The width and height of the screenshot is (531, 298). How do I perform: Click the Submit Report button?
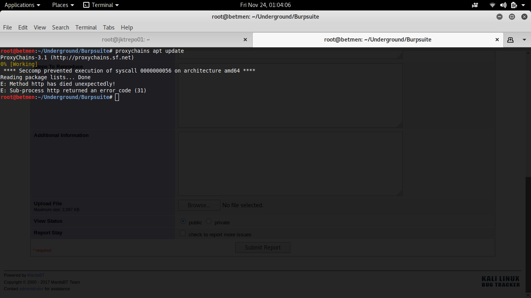pos(263,248)
